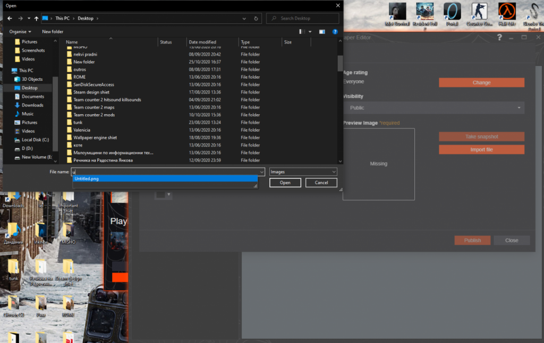Launch the Portal desktop shortcut

452,12
